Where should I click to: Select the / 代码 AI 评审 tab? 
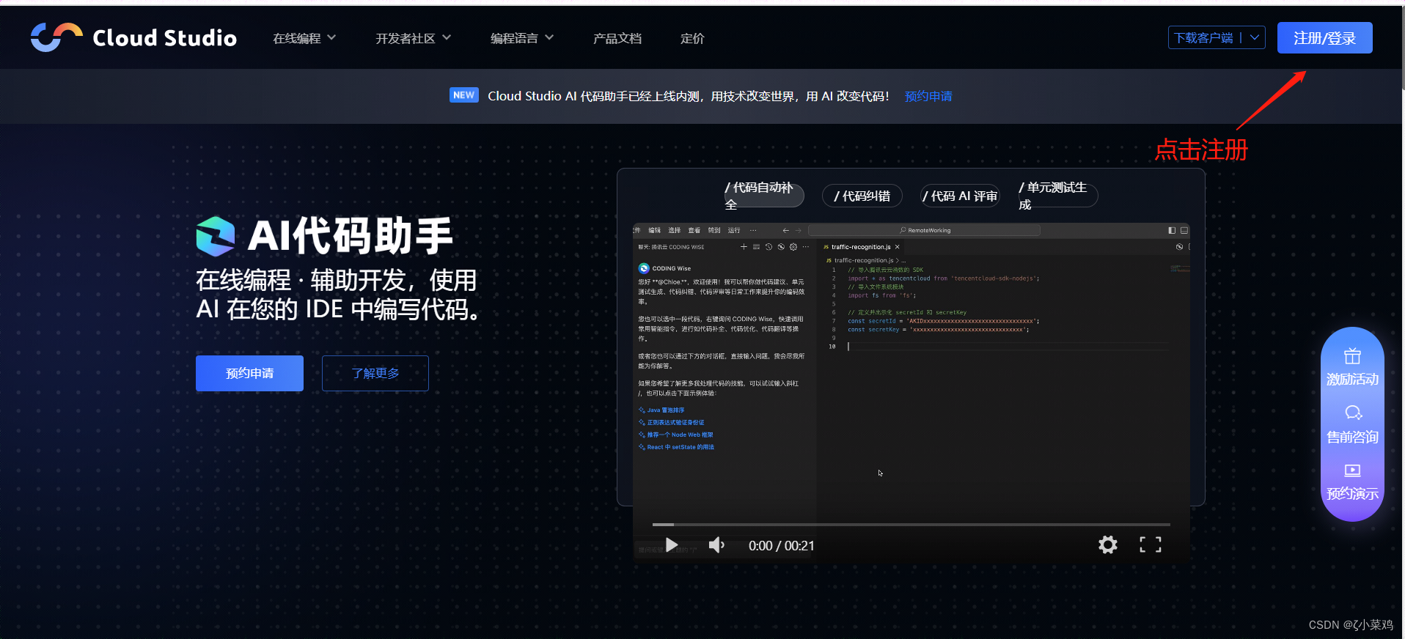(x=960, y=196)
